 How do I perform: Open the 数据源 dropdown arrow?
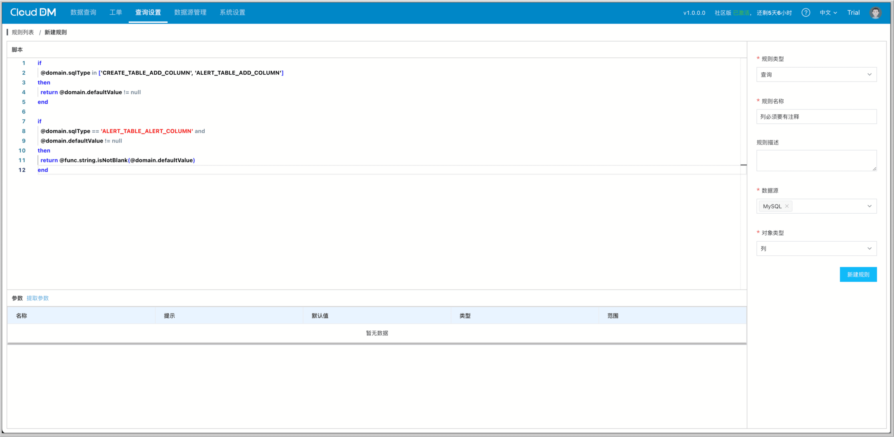click(869, 206)
